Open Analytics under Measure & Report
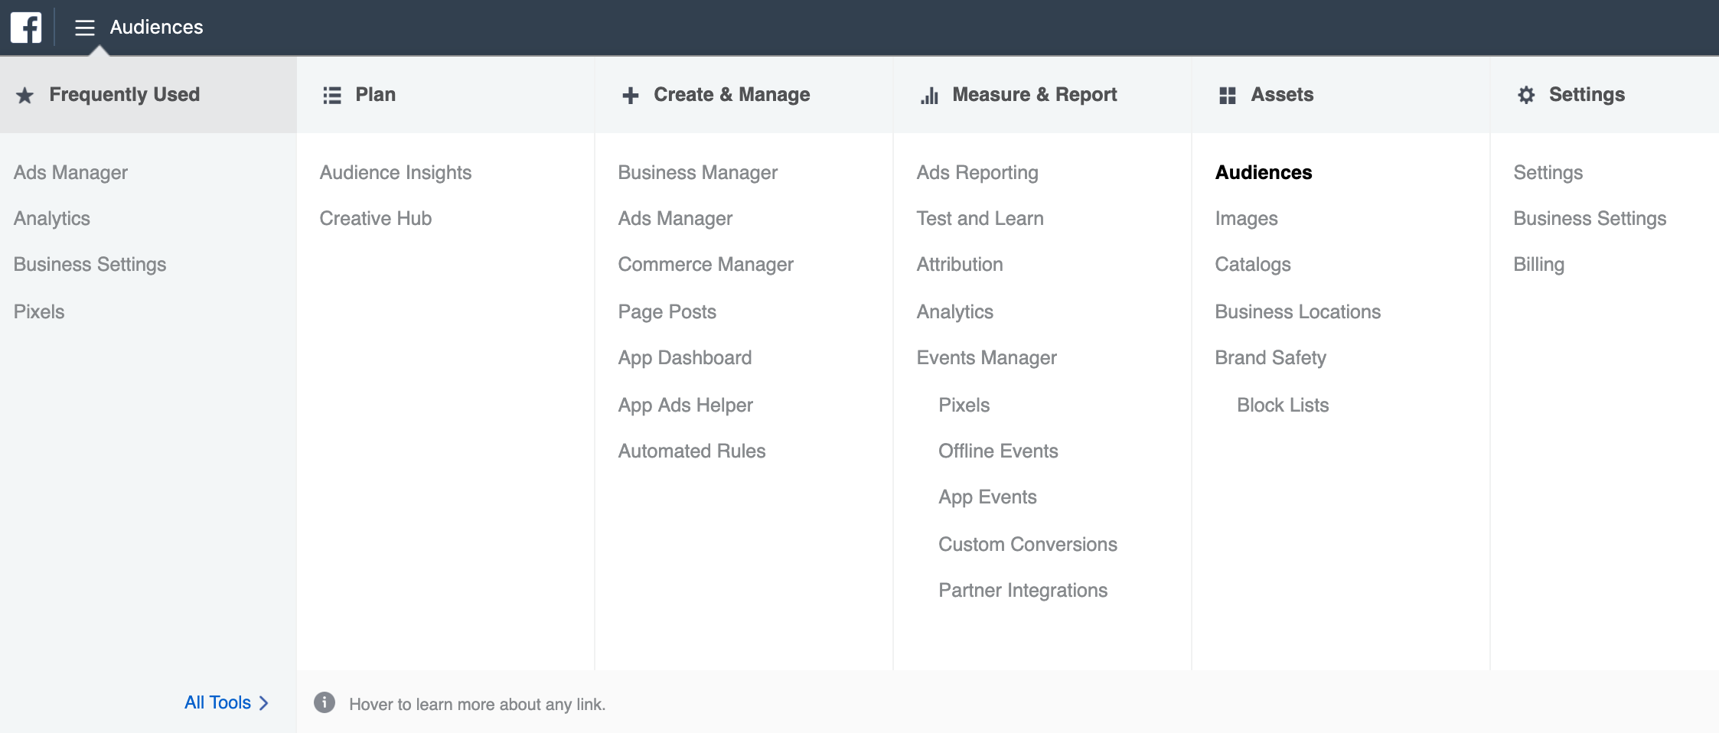Image resolution: width=1719 pixels, height=733 pixels. click(955, 311)
